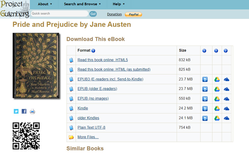The height and width of the screenshot is (153, 249).
Task: Click the Size column header
Action: tap(182, 50)
